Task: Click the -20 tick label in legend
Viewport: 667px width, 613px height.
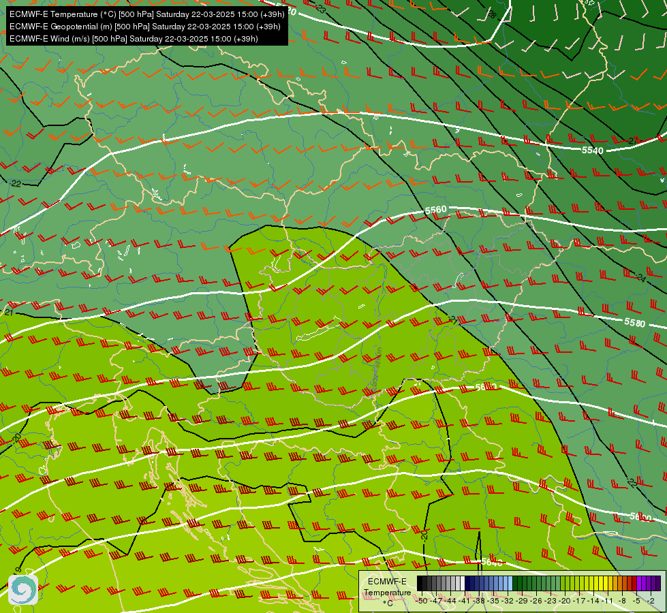Action: point(565,601)
